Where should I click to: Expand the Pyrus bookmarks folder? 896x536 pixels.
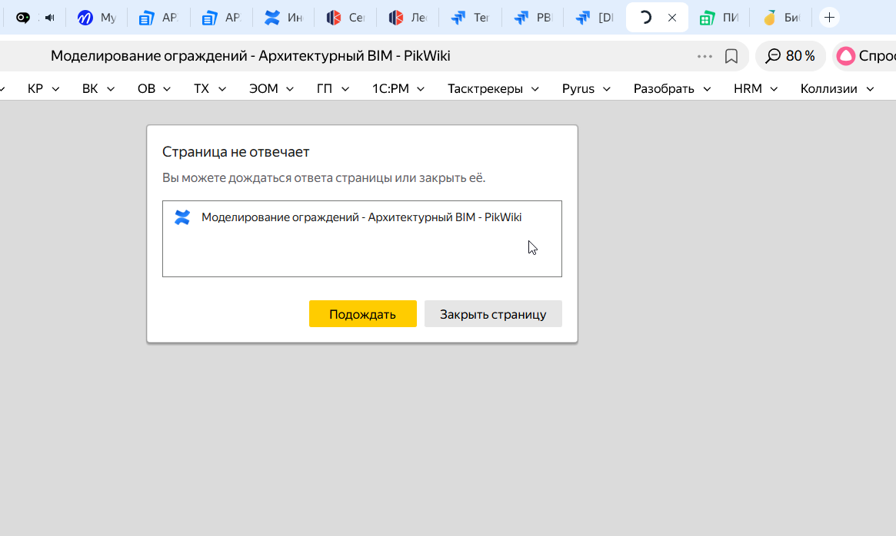(x=586, y=88)
